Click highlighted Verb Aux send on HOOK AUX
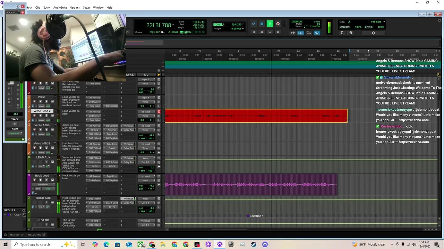 128,199
